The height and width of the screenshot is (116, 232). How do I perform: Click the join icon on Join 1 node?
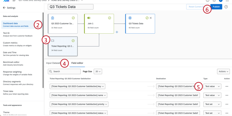89,18
